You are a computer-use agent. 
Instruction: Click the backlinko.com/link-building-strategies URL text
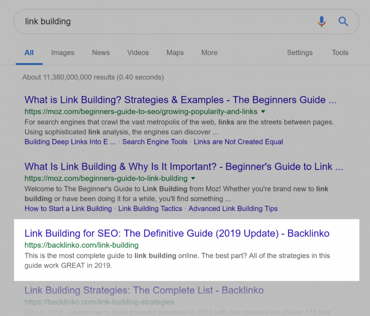point(99,302)
